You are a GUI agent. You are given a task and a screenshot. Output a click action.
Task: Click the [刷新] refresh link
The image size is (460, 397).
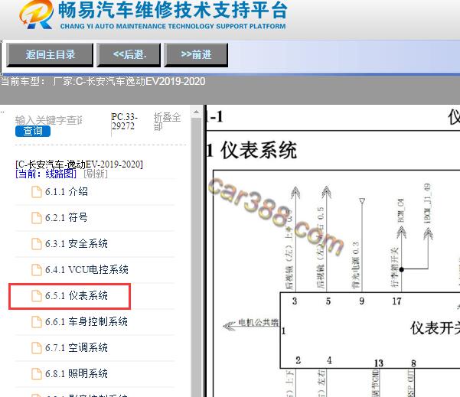96,174
